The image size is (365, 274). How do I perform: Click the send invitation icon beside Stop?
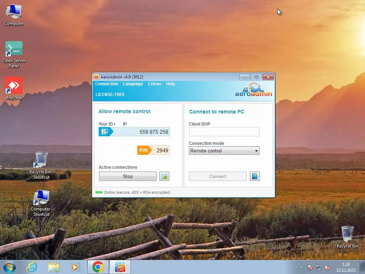tap(164, 176)
